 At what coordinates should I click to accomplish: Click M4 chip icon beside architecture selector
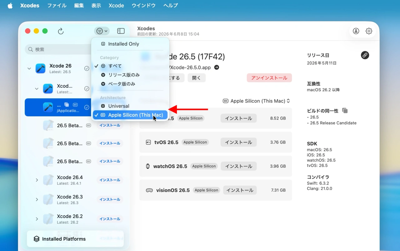pyautogui.click(x=226, y=101)
